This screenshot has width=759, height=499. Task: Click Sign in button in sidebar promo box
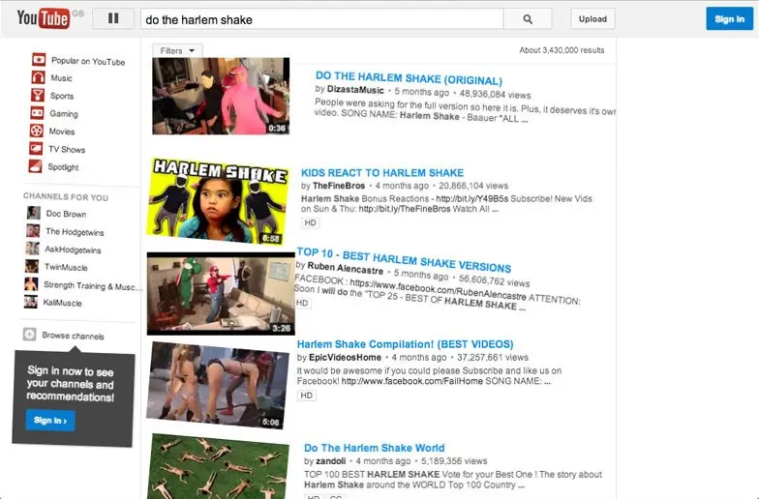point(50,420)
